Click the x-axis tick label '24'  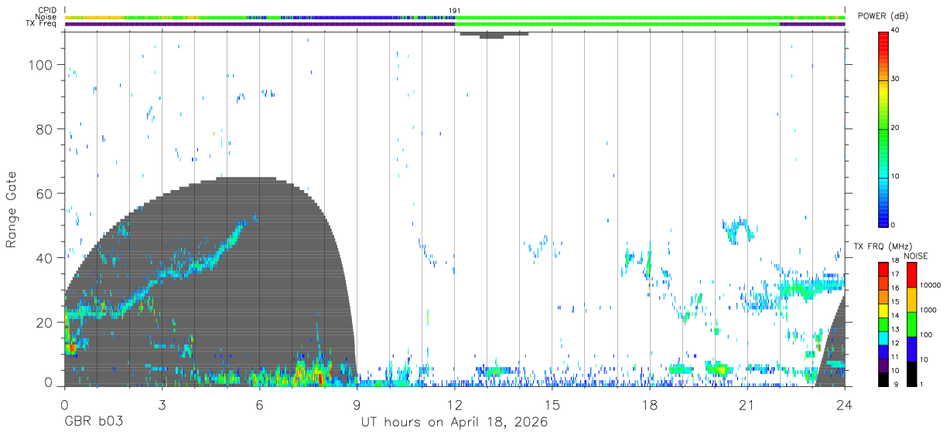845,405
